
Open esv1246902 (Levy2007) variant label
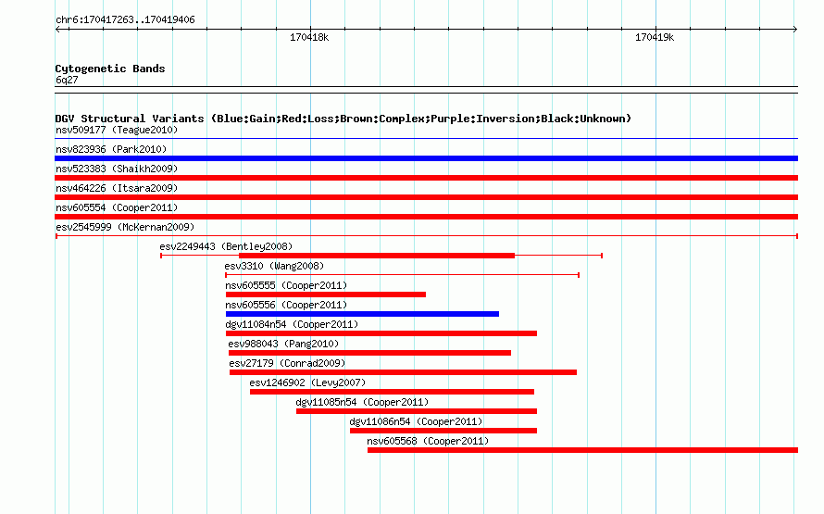307,382
